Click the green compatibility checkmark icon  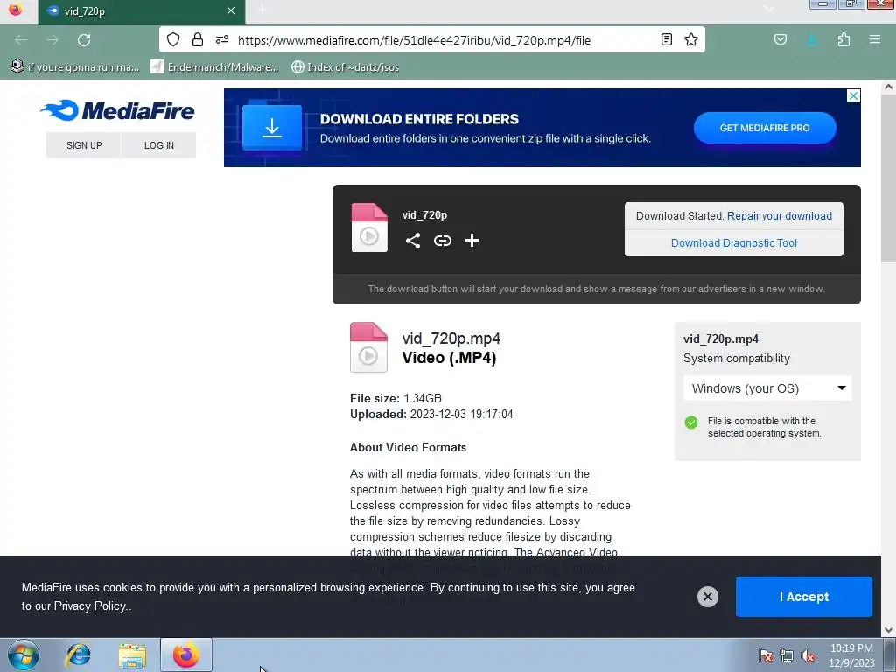tap(691, 423)
